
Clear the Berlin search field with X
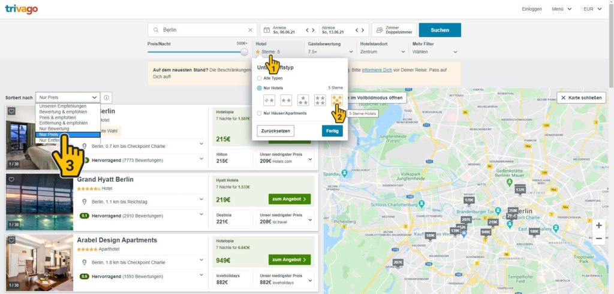tap(250, 30)
